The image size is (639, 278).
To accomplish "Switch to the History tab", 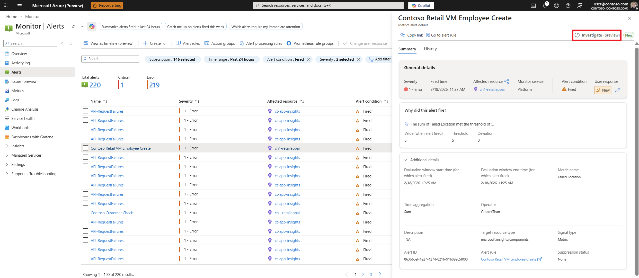I will 430,49.
